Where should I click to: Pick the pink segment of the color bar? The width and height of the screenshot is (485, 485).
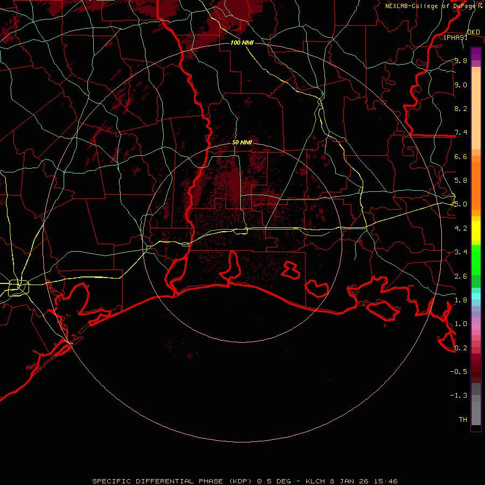click(476, 327)
